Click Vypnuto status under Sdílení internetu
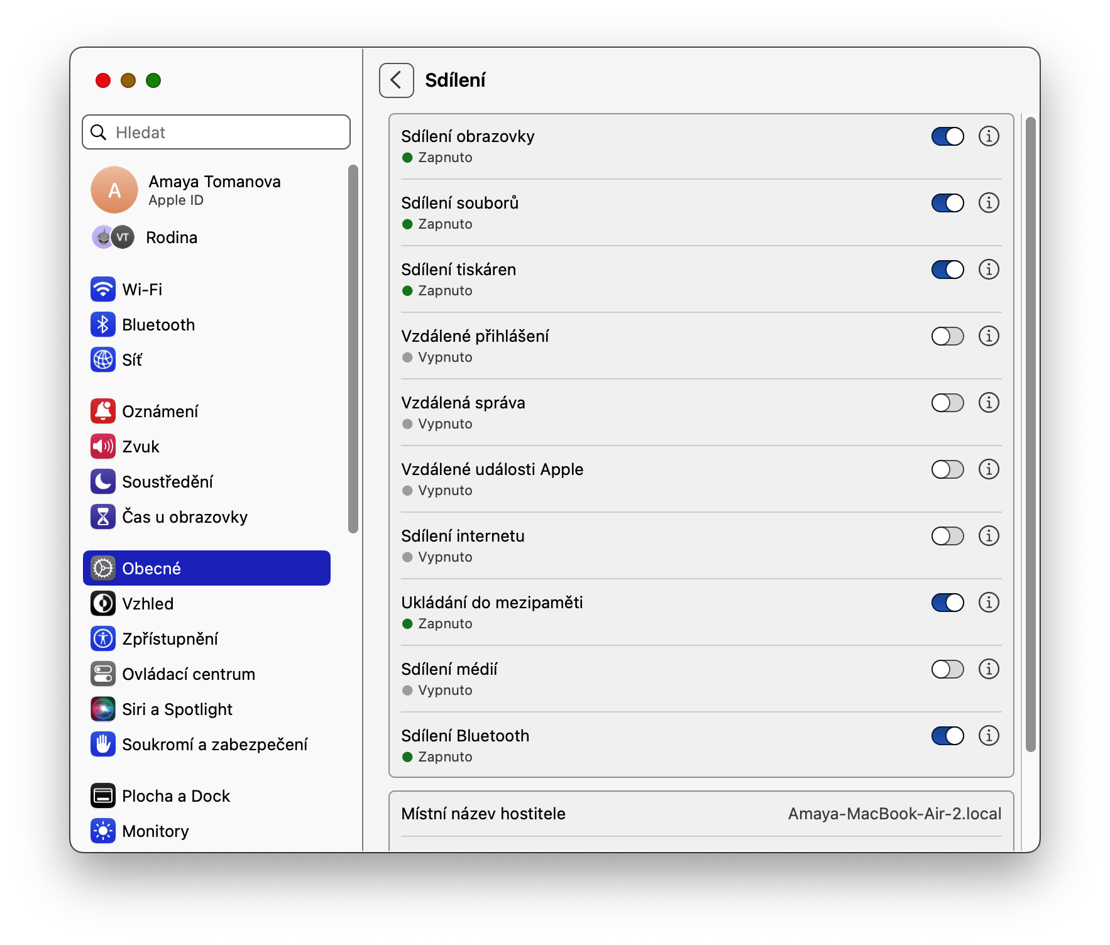Screen dimensions: 1110x945 coord(445,557)
